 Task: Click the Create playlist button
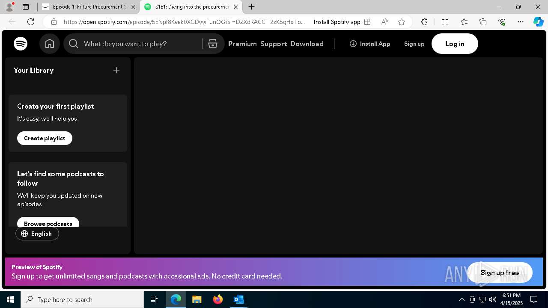[45, 138]
